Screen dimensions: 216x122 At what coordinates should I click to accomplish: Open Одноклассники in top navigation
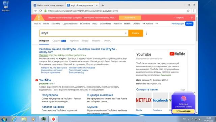coord(70,24)
